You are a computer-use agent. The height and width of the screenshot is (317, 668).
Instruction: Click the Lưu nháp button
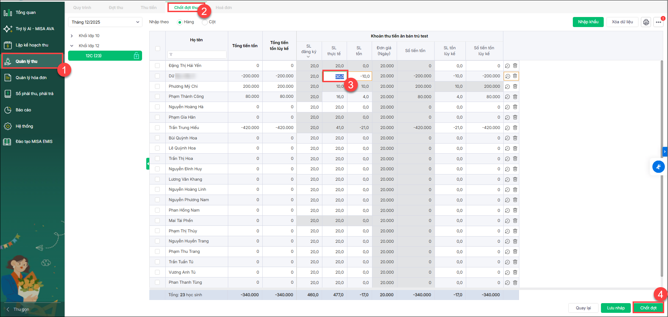(616, 308)
